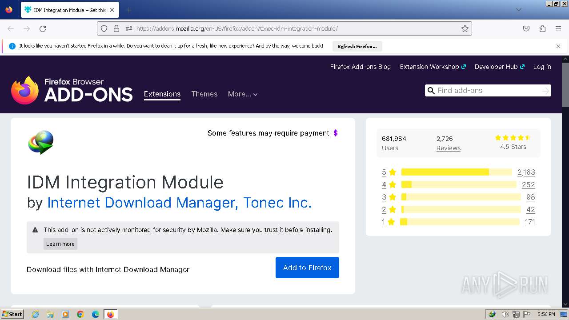Open the Internet Download Manager, Tonec Inc. author link
Image resolution: width=569 pixels, height=320 pixels.
point(179,203)
